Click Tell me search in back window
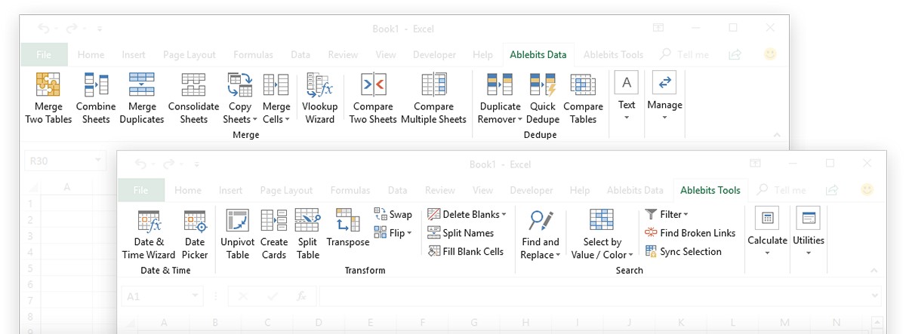Screen dimensions: 906x334 [x=684, y=54]
